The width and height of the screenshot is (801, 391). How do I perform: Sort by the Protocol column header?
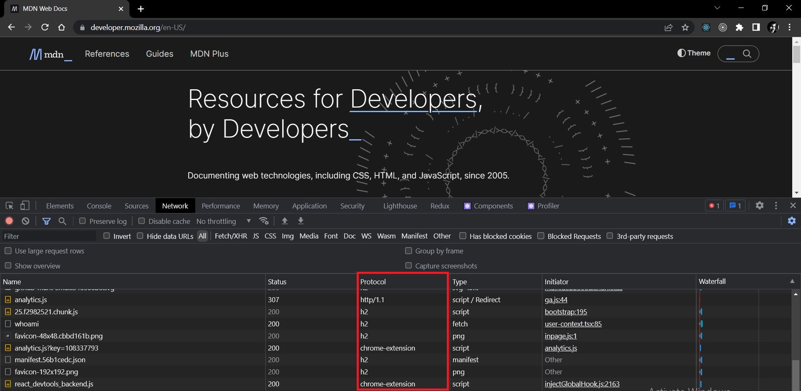tap(403, 282)
